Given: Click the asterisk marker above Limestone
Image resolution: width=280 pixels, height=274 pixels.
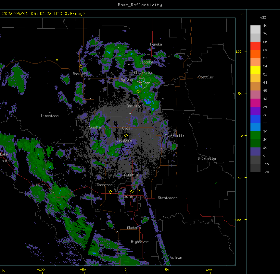Looking at the screenshot, I should click(x=50, y=113).
